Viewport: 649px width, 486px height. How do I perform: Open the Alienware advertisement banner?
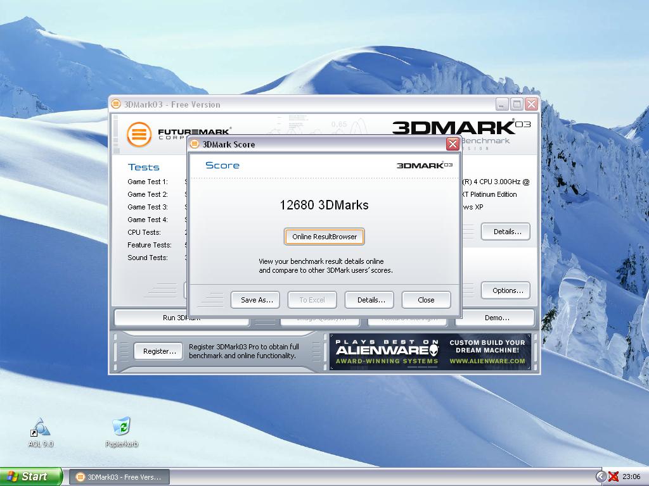pos(430,352)
